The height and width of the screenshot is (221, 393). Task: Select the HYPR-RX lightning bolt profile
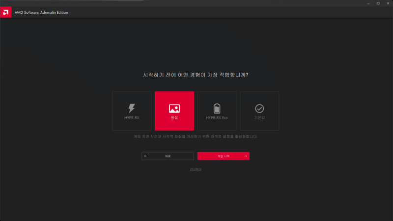(132, 111)
